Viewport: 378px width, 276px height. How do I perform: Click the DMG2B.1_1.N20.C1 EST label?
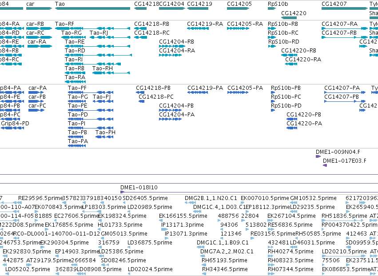tap(211, 198)
